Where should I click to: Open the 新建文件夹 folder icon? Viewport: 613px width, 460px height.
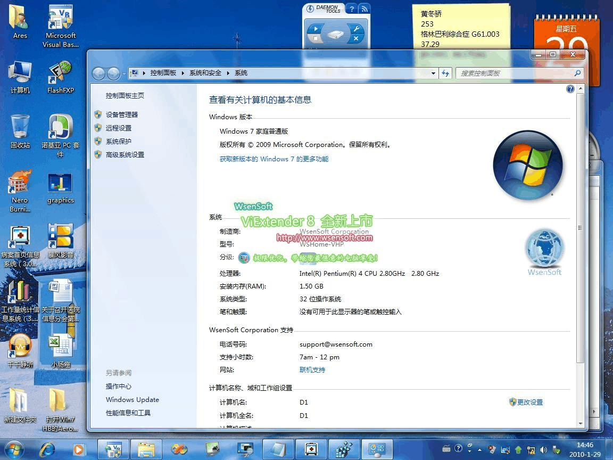(x=20, y=405)
